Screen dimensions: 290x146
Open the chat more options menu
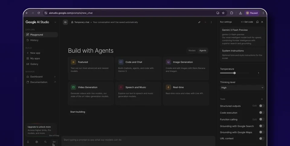pos(211,22)
